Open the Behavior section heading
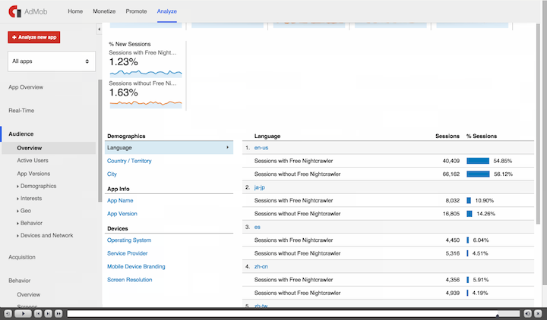This screenshot has width=547, height=320. [x=20, y=281]
